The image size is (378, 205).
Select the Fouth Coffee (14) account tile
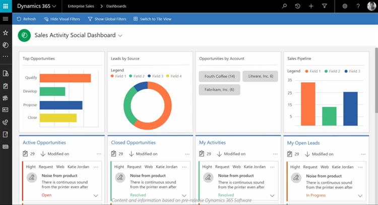pos(219,76)
